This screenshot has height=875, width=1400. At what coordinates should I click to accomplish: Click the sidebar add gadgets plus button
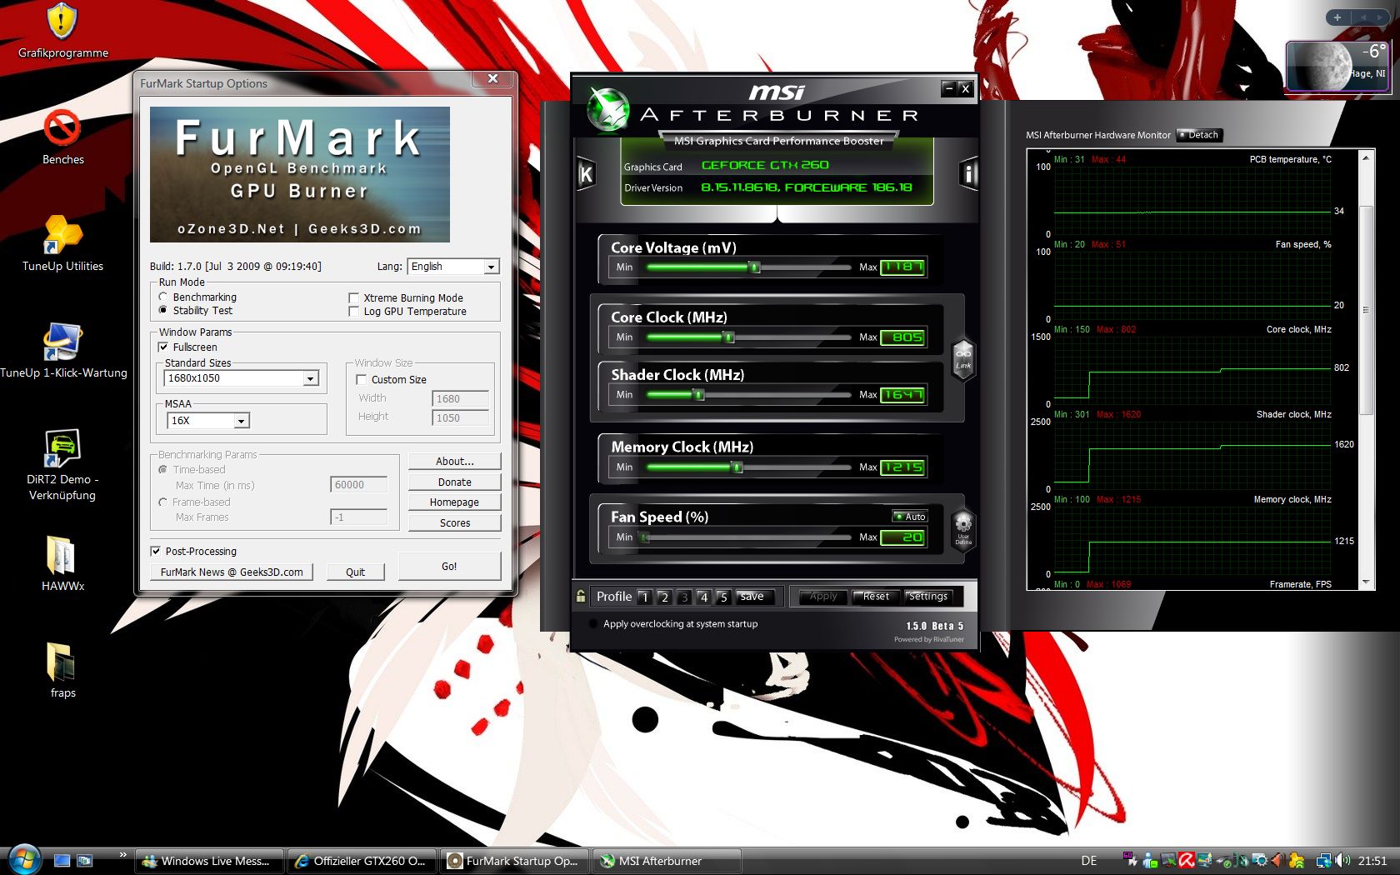pos(1337,17)
